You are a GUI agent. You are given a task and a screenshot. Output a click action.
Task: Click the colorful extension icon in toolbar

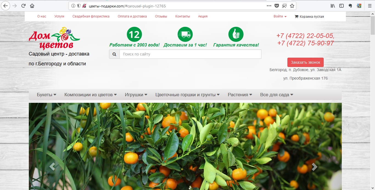click(359, 6)
